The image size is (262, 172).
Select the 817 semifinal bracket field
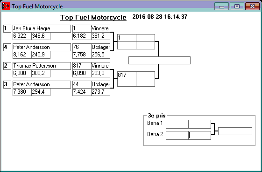coord(127,75)
